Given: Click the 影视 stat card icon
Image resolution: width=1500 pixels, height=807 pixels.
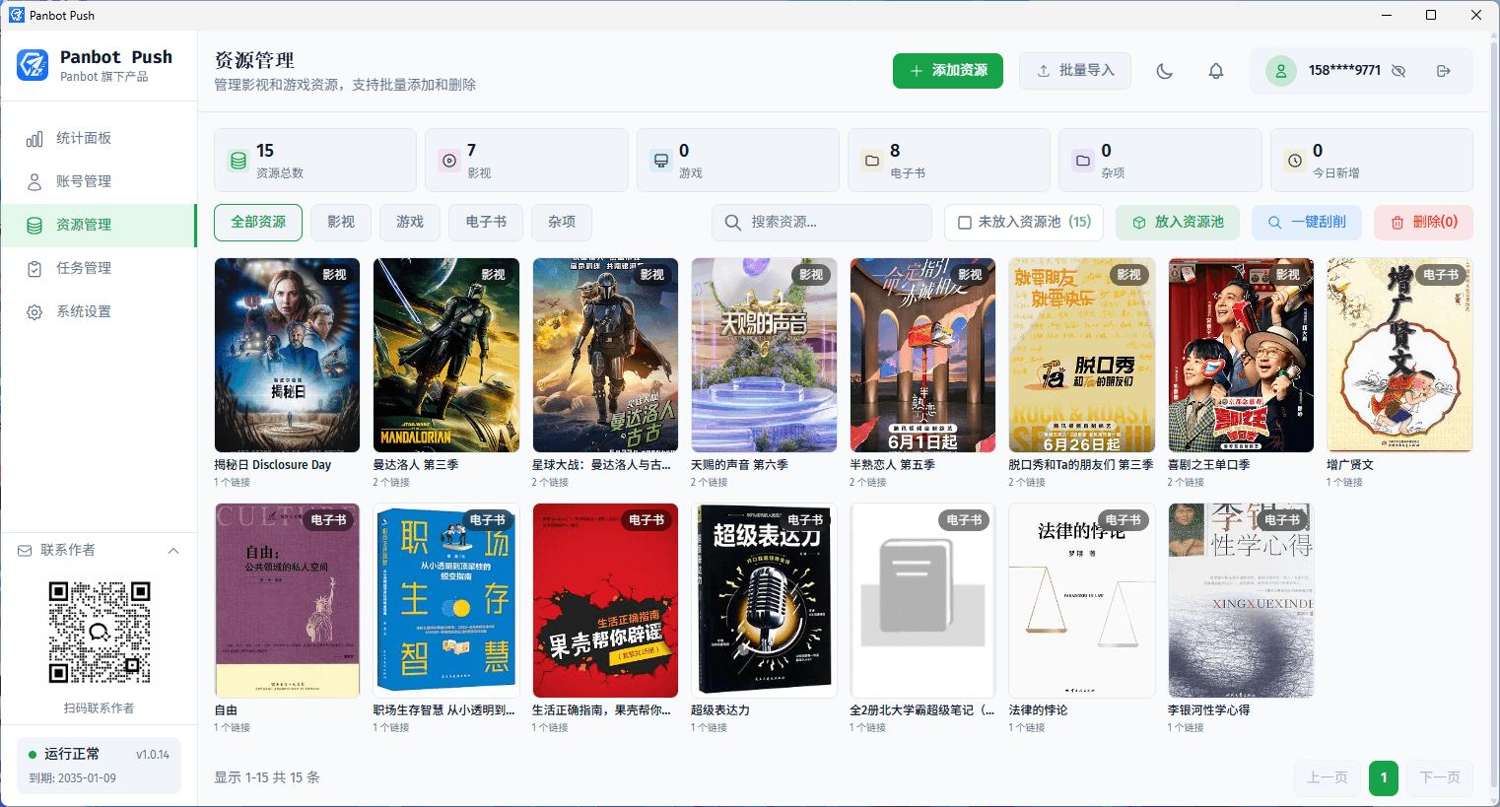Looking at the screenshot, I should coord(449,161).
